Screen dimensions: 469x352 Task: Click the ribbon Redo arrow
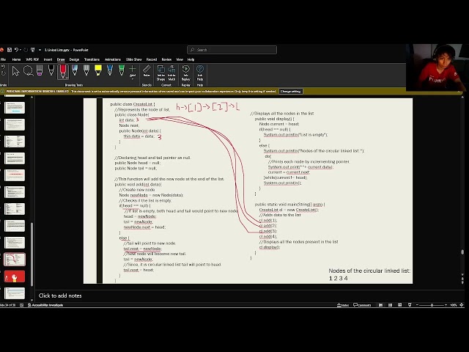pyautogui.click(x=3, y=73)
